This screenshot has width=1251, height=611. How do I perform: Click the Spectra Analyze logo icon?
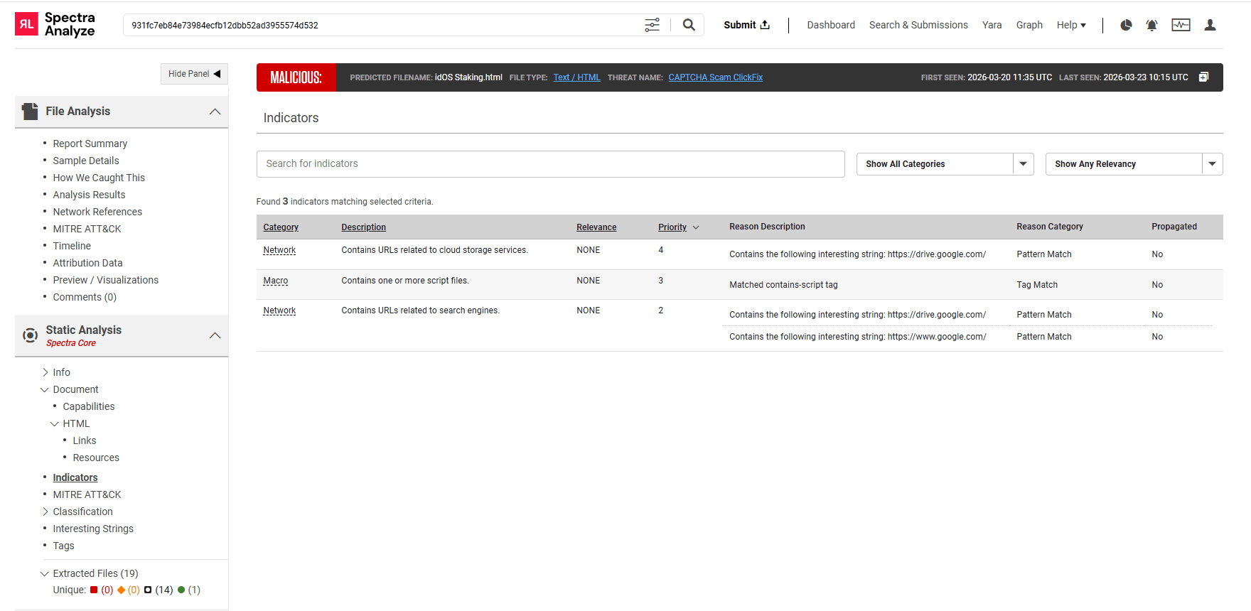click(x=27, y=24)
